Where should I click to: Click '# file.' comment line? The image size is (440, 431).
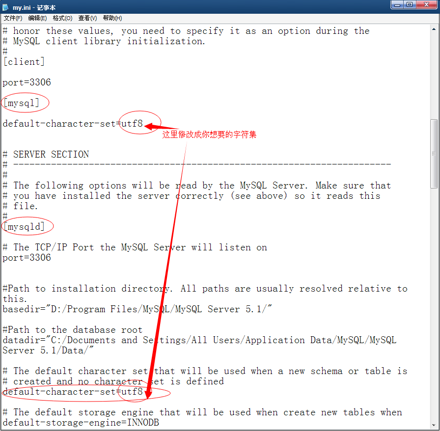coord(20,206)
